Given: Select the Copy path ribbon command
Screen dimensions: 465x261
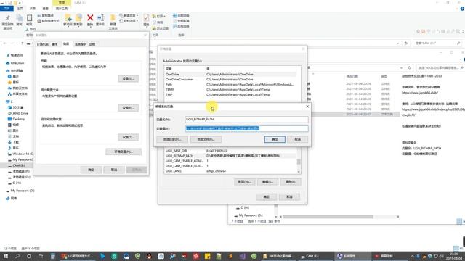Looking at the screenshot, I should [x=45, y=15].
